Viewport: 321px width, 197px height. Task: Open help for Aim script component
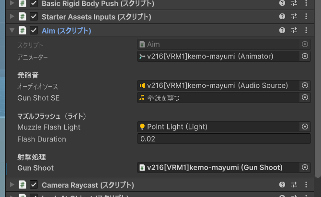click(x=282, y=30)
